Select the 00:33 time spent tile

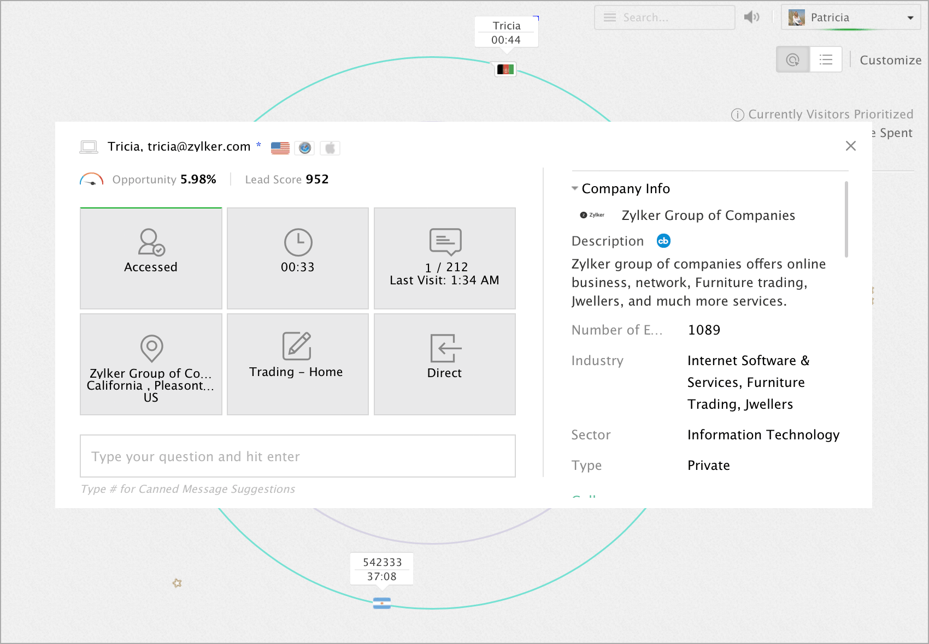click(x=298, y=258)
